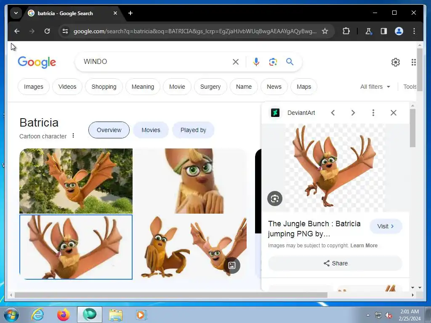This screenshot has height=323, width=431.
Task: Select the Name filter chip
Action: click(x=244, y=87)
